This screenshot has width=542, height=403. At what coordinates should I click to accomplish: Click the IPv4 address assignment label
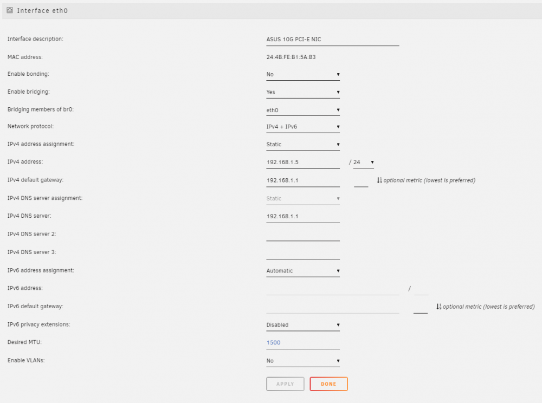point(41,144)
